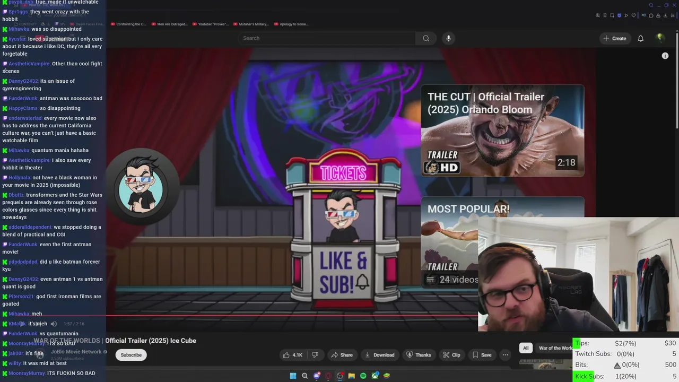
Task: Open THE CUT Official Trailer end card
Action: pos(502,131)
